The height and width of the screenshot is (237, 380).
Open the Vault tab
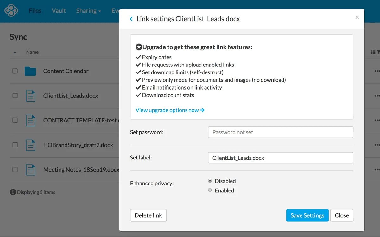(59, 11)
